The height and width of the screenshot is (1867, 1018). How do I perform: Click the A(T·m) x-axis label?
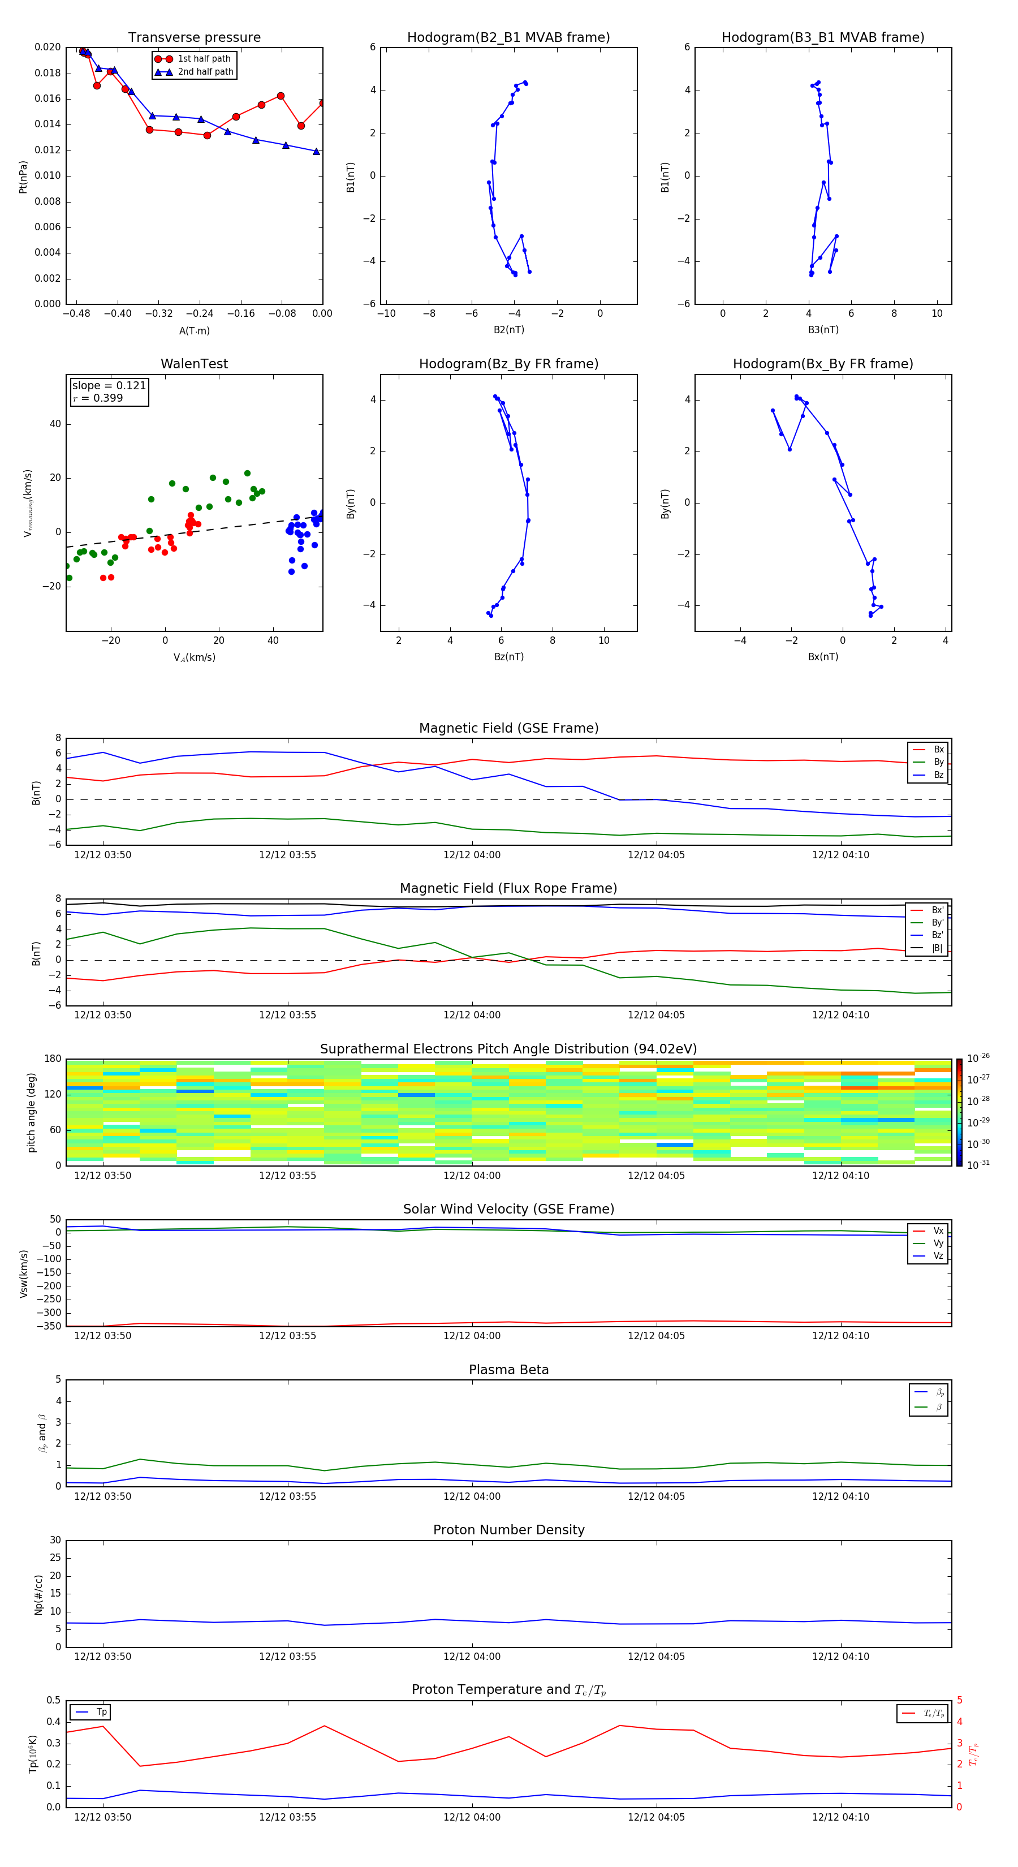[x=194, y=331]
